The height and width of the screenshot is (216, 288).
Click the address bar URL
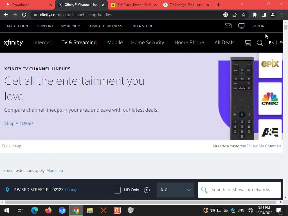click(x=75, y=15)
